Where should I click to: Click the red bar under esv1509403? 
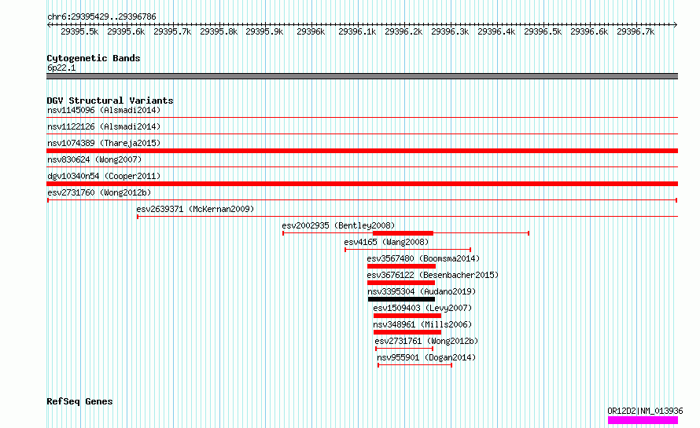[x=407, y=316]
